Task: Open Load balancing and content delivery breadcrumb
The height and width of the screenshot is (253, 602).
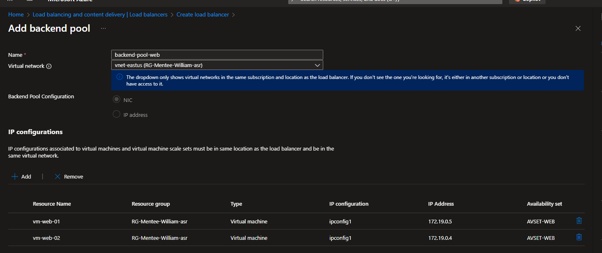Action: click(100, 14)
